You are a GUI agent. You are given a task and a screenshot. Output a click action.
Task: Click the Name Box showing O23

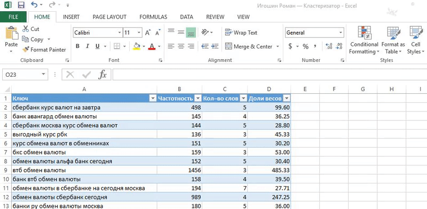tap(25, 75)
